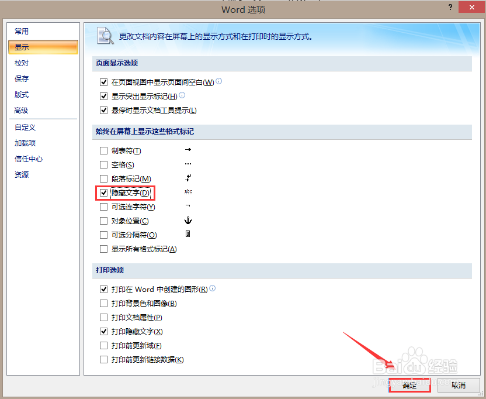Enable 打印前更新域 checkbox
Screen dimensions: 486x399
pos(103,345)
